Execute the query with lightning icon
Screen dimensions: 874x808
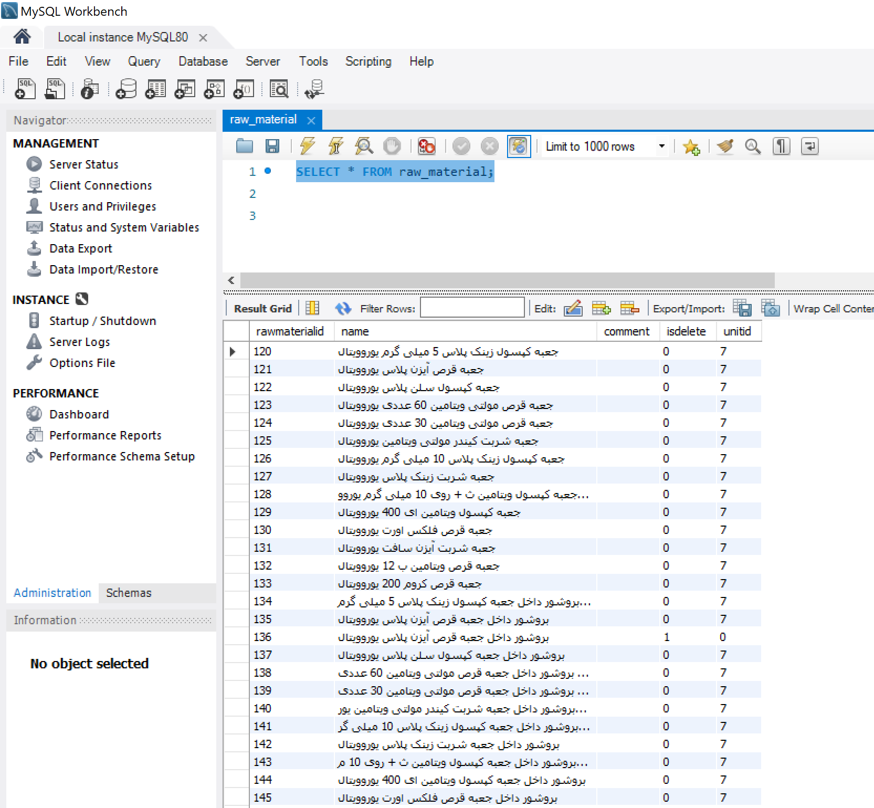(307, 146)
